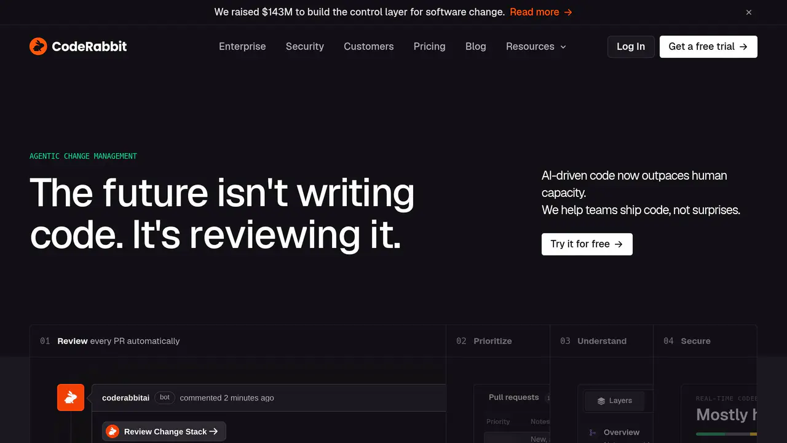Click the Pull requests heading
Viewport: 787px width, 443px height.
click(513, 397)
